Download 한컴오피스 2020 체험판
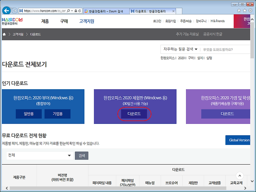The height and width of the screenshot is (192, 256). [x=134, y=114]
